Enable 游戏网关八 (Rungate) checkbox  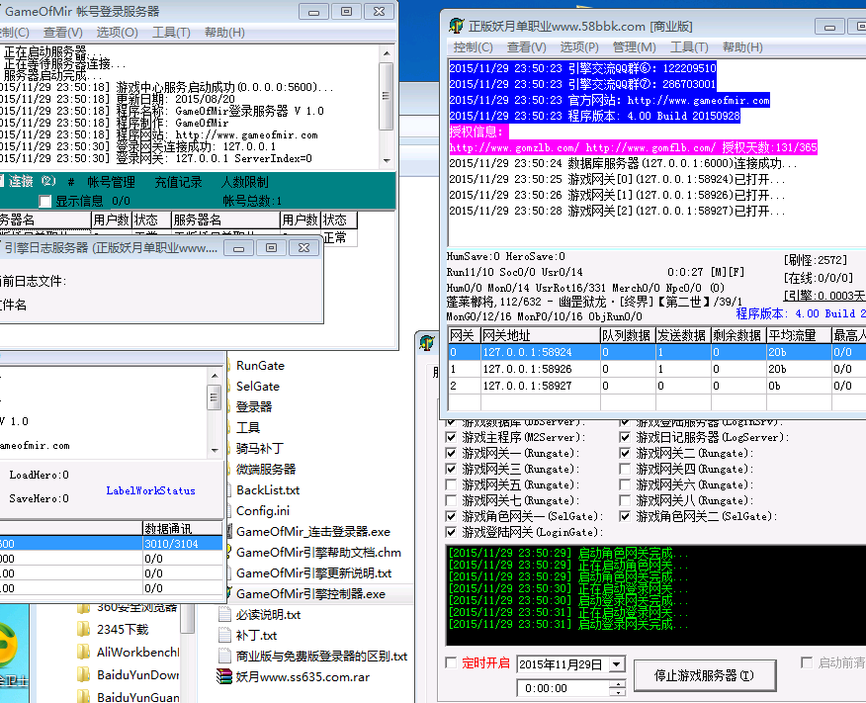tap(625, 500)
